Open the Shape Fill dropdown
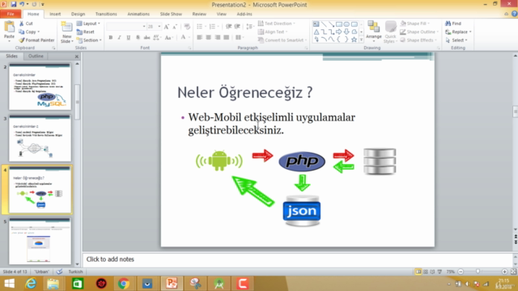Image resolution: width=518 pixels, height=291 pixels. coord(414,23)
